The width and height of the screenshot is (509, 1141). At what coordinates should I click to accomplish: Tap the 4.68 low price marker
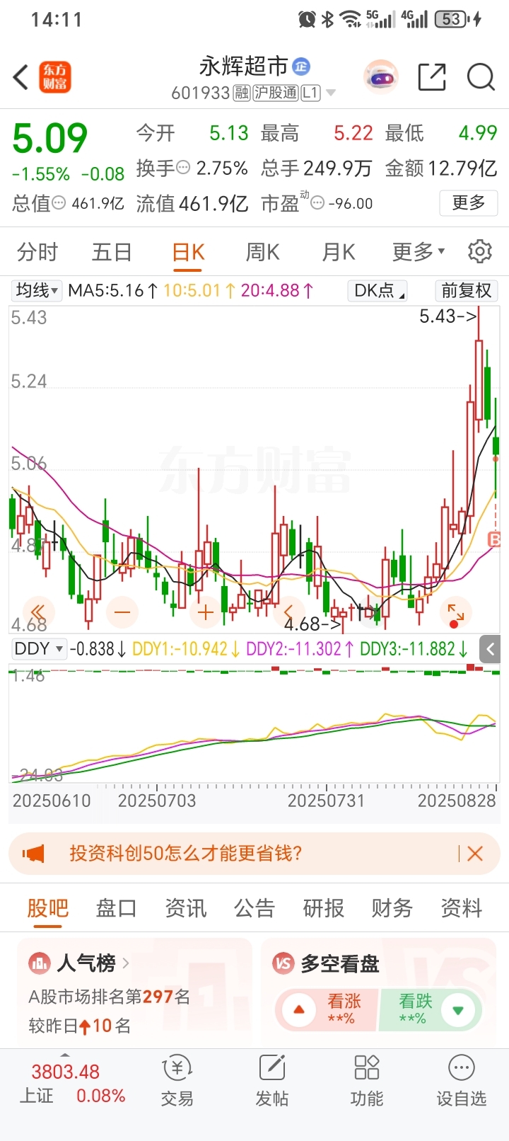[313, 624]
